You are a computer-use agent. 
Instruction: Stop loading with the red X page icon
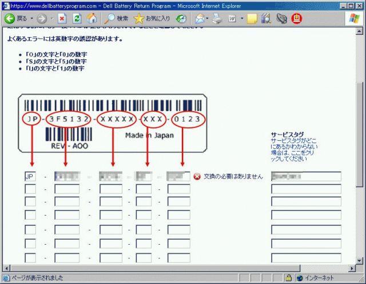coord(62,19)
